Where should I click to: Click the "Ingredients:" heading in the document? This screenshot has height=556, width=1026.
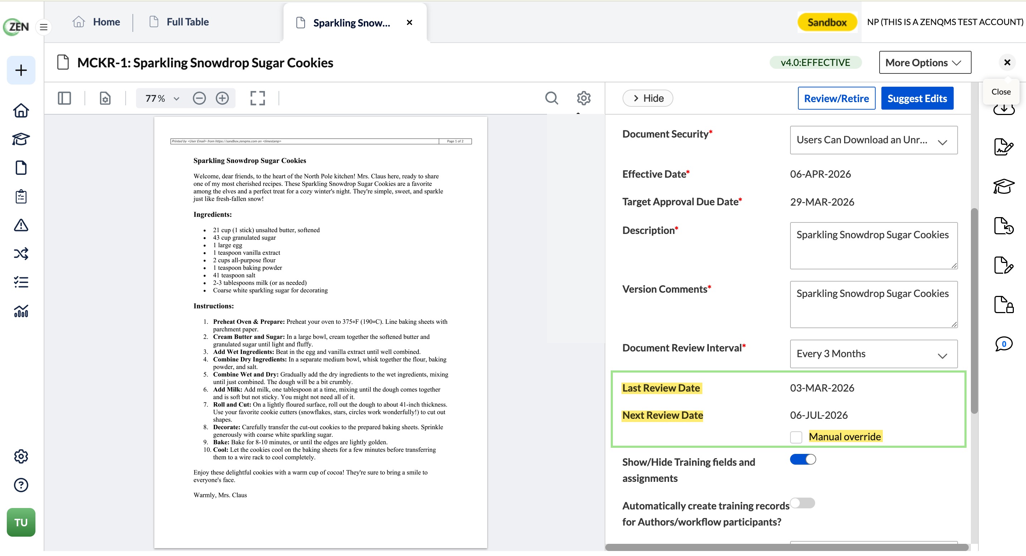[x=212, y=215]
